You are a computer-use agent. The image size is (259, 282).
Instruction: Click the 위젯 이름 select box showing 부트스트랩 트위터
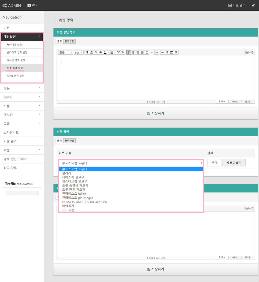[x=131, y=163]
